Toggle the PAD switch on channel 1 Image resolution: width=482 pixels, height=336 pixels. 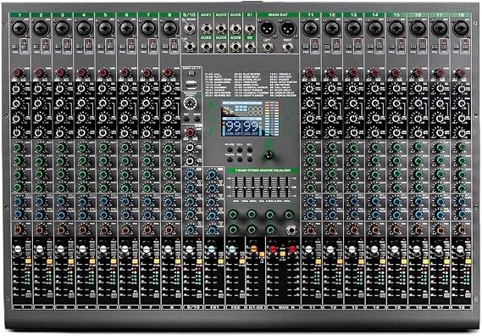click(15, 47)
